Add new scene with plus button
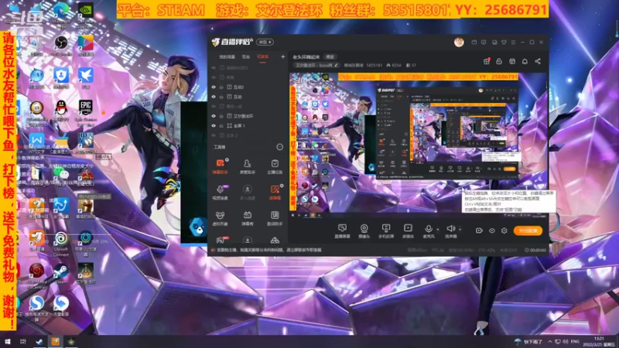The image size is (619, 348). point(282,56)
